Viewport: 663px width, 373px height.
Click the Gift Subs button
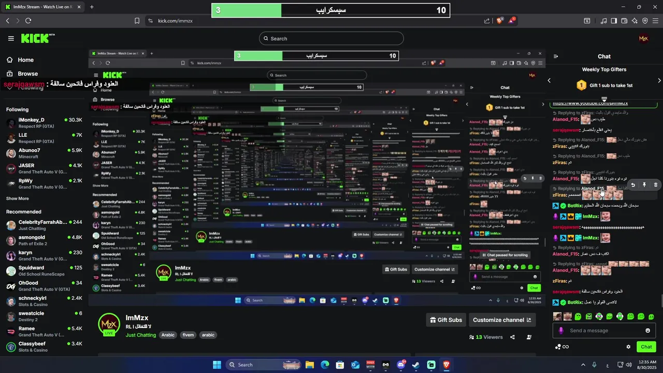[x=446, y=320]
